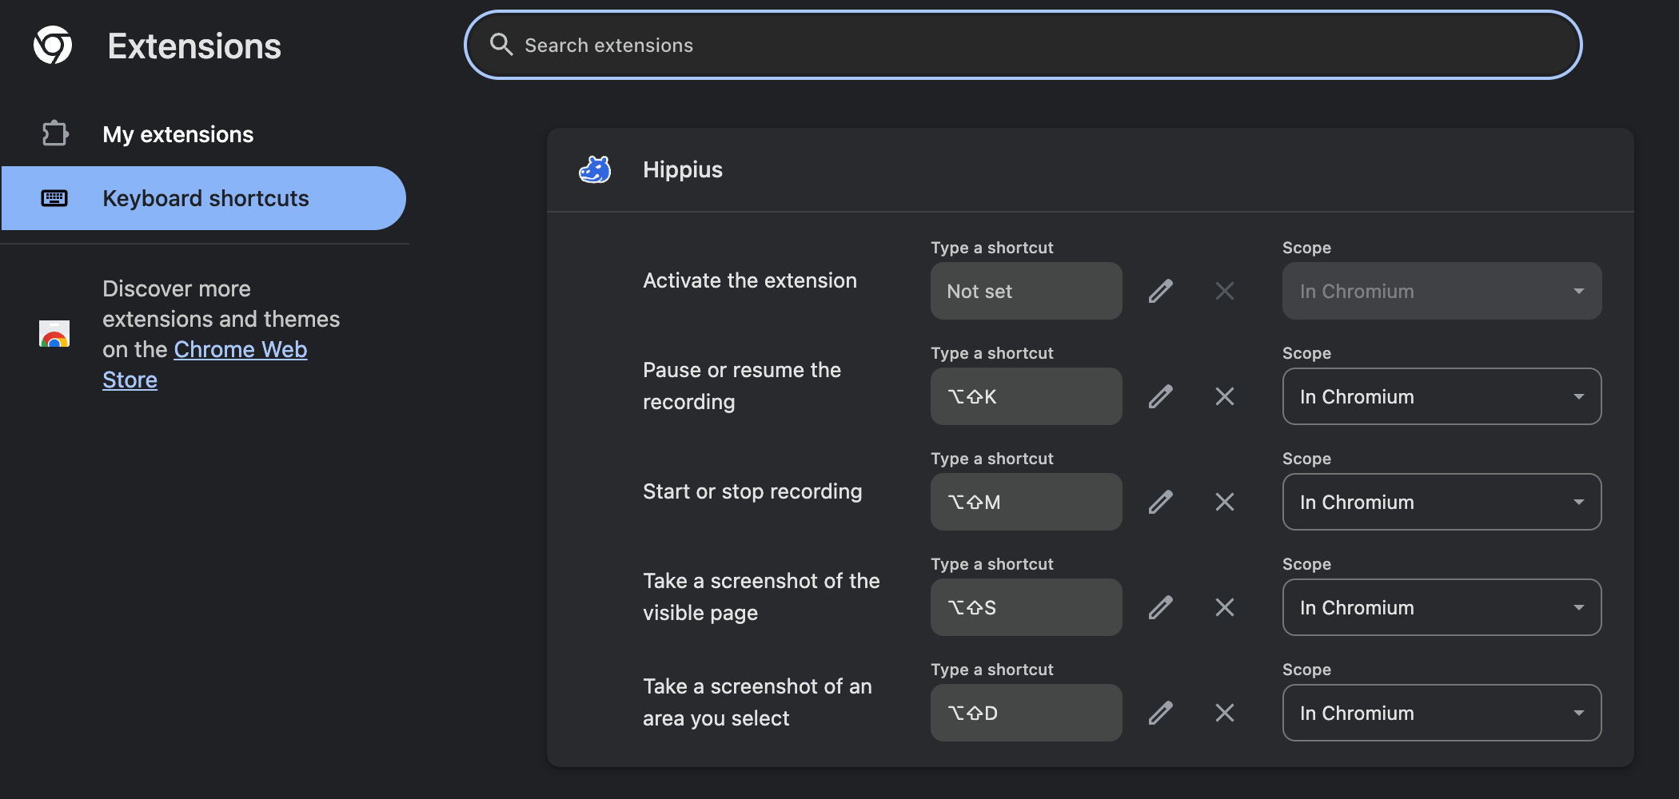Open the scope dropdown for Activate the extension

[x=1442, y=291]
